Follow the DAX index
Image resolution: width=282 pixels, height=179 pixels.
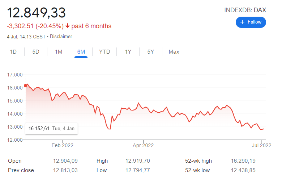coord(251,22)
